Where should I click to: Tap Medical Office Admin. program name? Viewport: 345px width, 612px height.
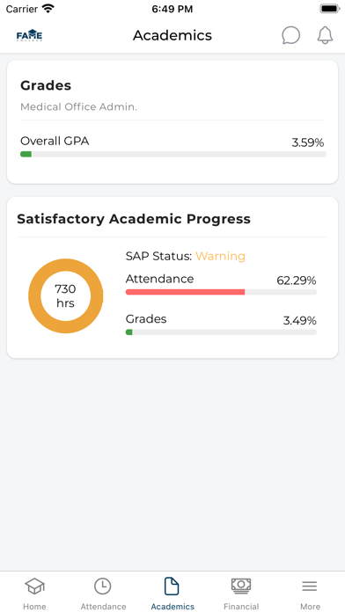pyautogui.click(x=79, y=106)
